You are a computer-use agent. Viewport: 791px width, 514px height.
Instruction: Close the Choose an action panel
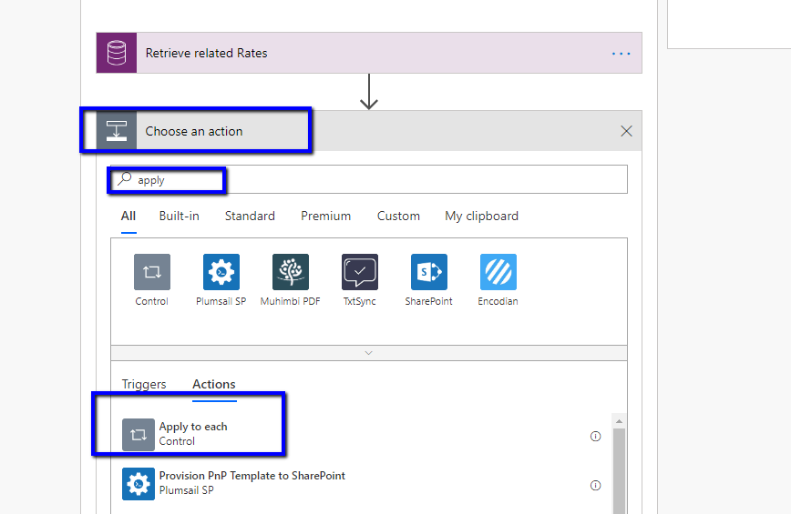(626, 131)
